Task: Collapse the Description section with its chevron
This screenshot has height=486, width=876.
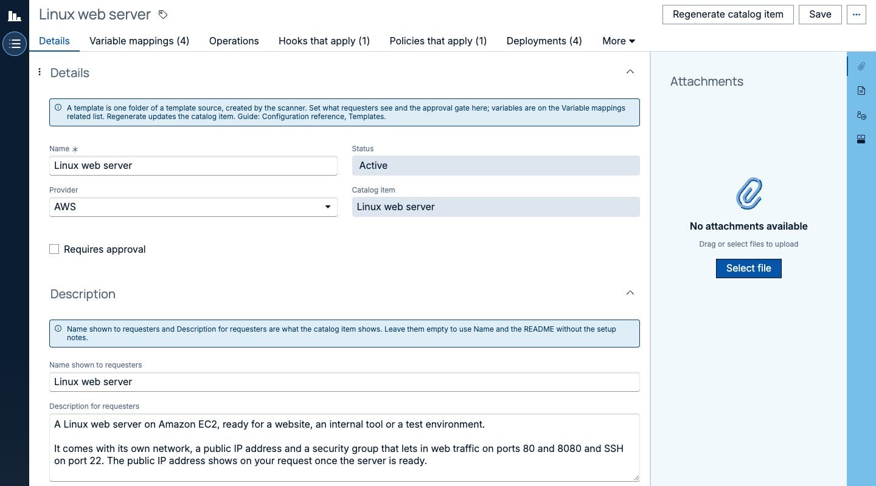Action: tap(630, 293)
